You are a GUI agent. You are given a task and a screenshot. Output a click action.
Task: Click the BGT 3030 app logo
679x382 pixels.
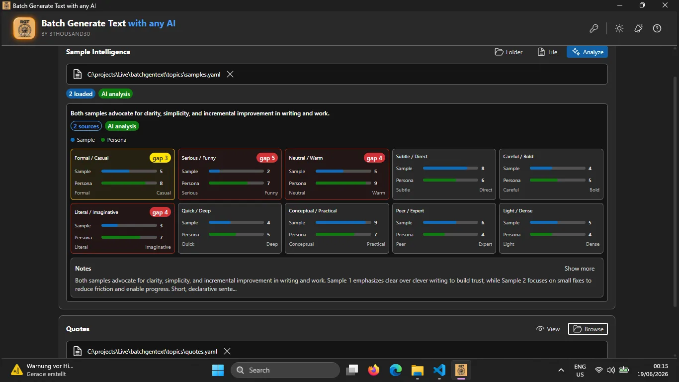24,28
